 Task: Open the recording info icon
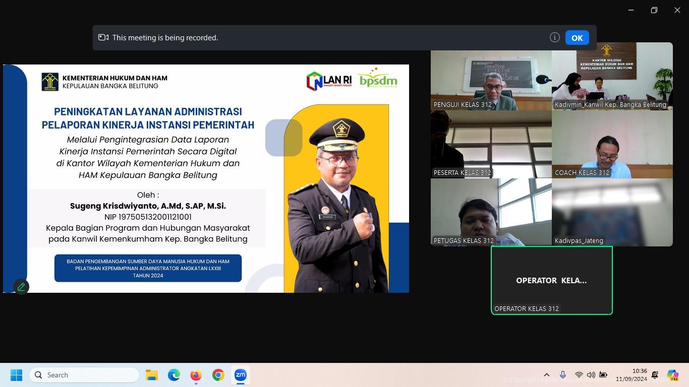pos(555,37)
